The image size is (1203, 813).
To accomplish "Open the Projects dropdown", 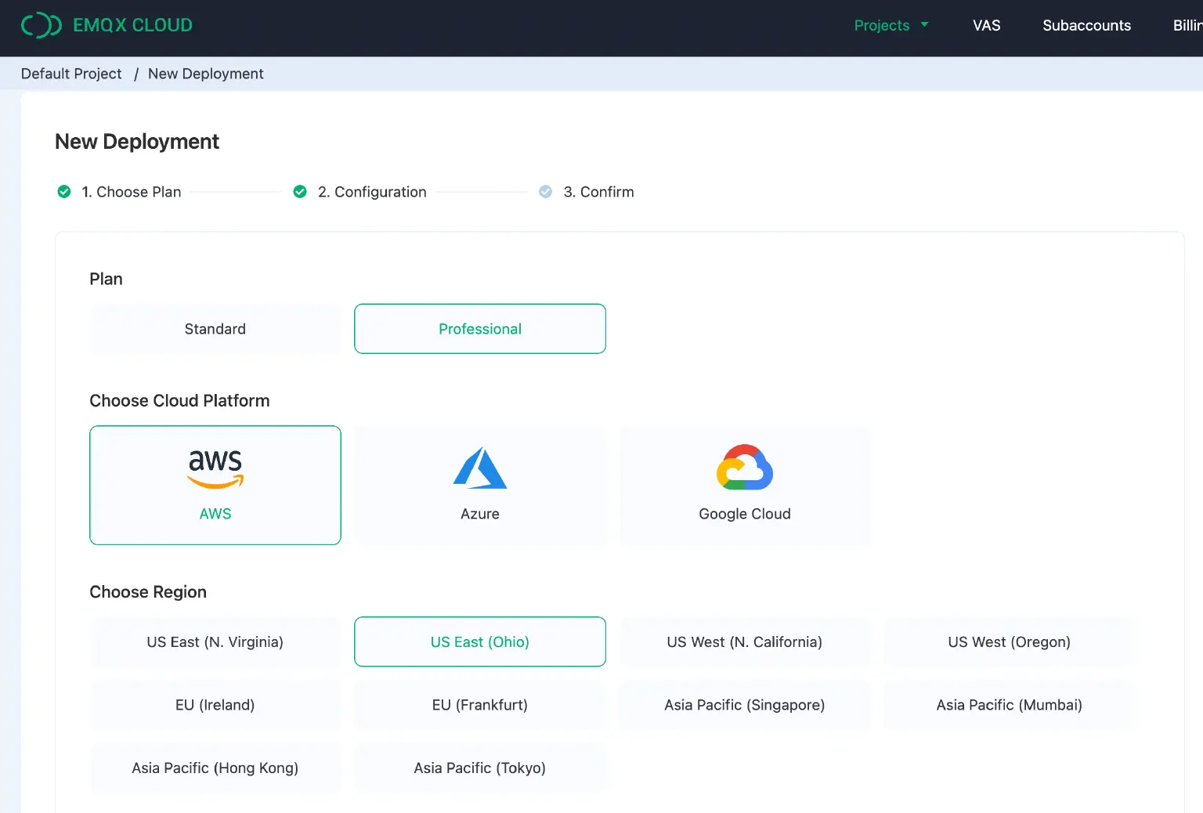I will 891,25.
